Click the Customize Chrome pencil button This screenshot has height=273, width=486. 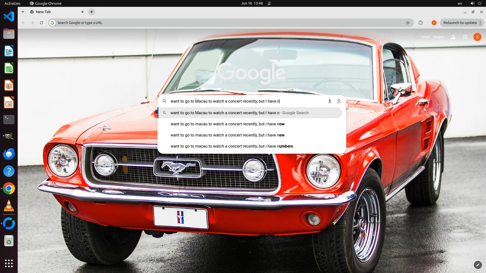pyautogui.click(x=477, y=265)
